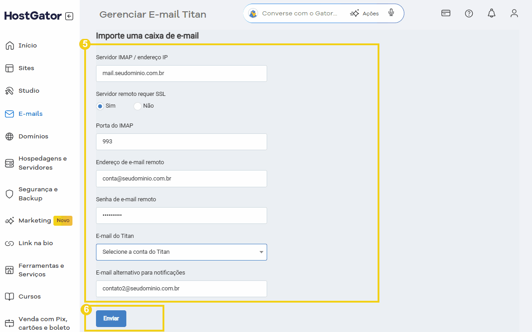Open the notifications bell icon
Viewport: 532px width, 332px height.
click(x=491, y=13)
